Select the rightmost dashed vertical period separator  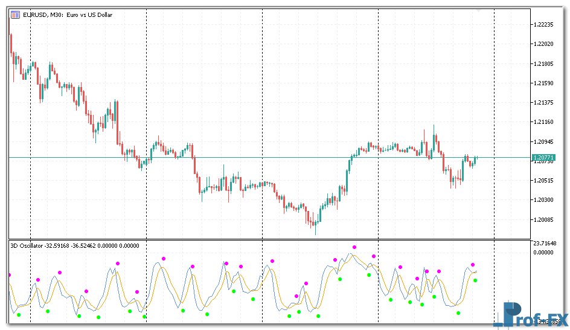pyautogui.click(x=495, y=121)
